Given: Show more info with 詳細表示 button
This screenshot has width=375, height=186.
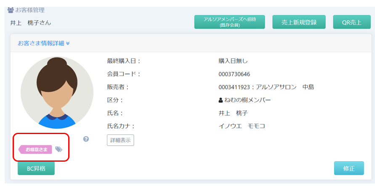Looking at the screenshot, I should coord(120,140).
